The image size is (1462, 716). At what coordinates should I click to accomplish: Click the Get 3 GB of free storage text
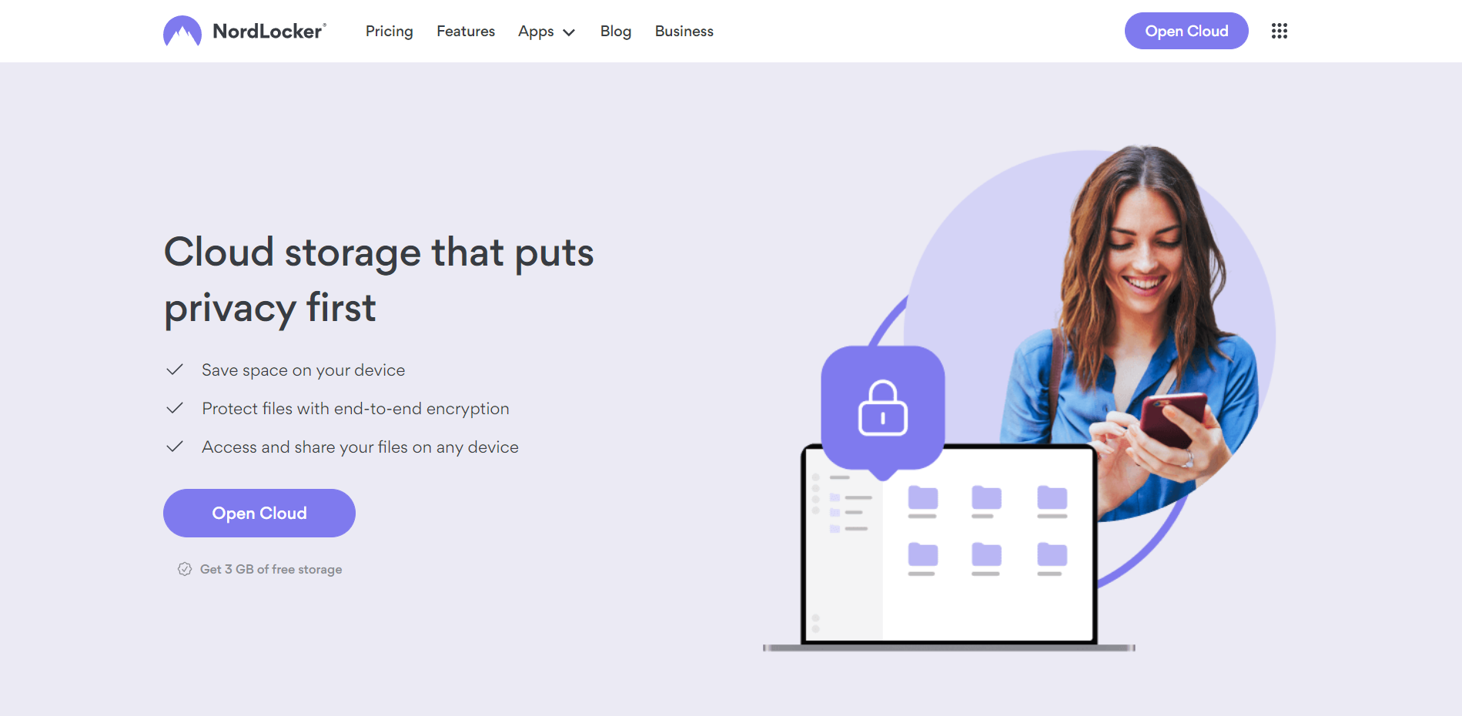[271, 569]
